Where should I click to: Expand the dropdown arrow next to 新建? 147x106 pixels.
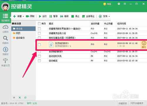[23, 16]
